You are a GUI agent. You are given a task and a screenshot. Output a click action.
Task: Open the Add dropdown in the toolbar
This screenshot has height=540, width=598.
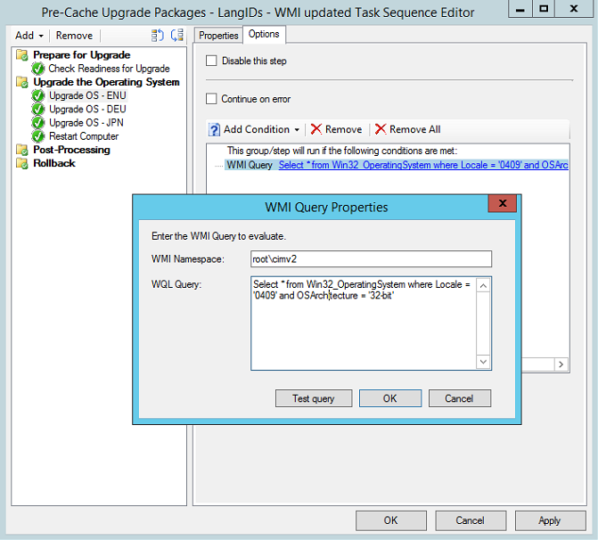(29, 36)
